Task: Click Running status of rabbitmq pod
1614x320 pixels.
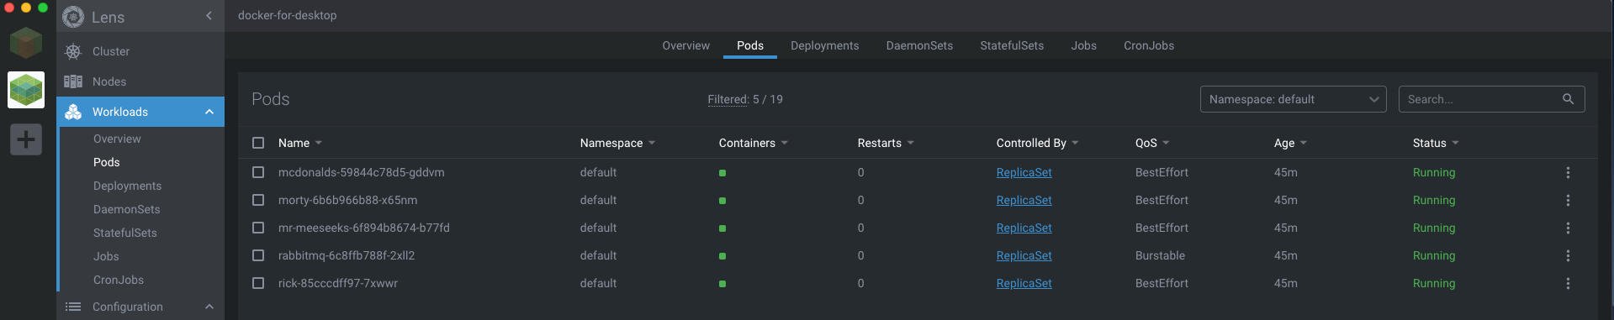Action: [1434, 255]
